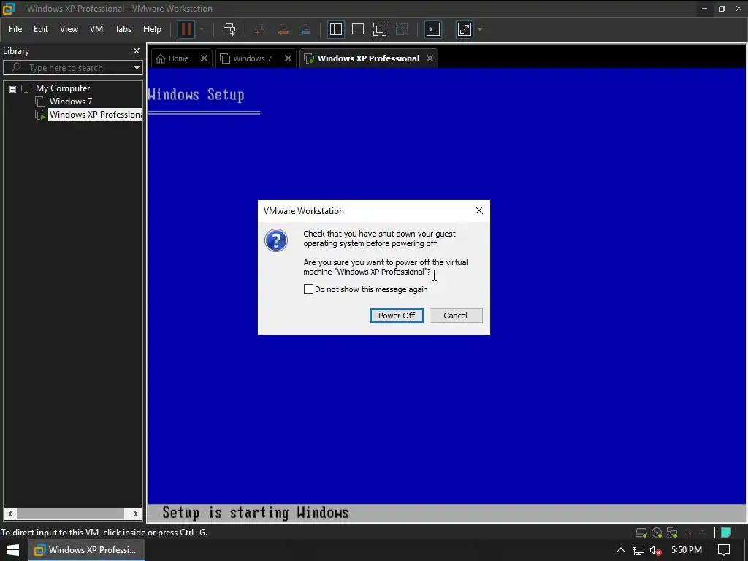
Task: Select My Computer in the library tree
Action: (63, 88)
